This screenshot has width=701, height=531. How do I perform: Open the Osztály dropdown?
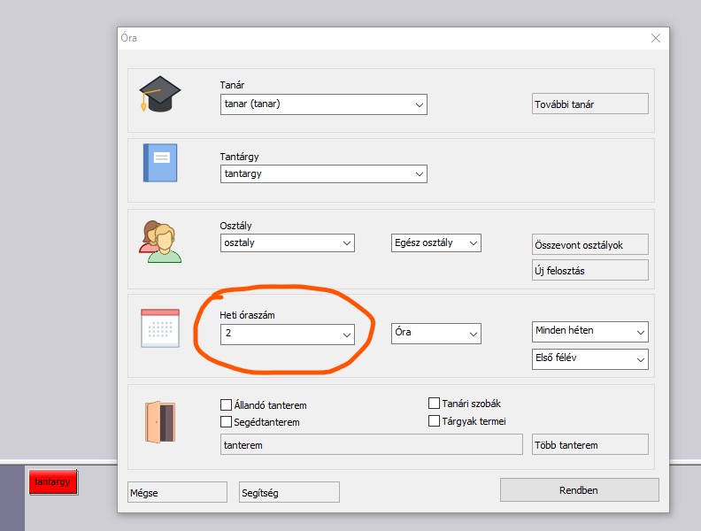click(288, 242)
